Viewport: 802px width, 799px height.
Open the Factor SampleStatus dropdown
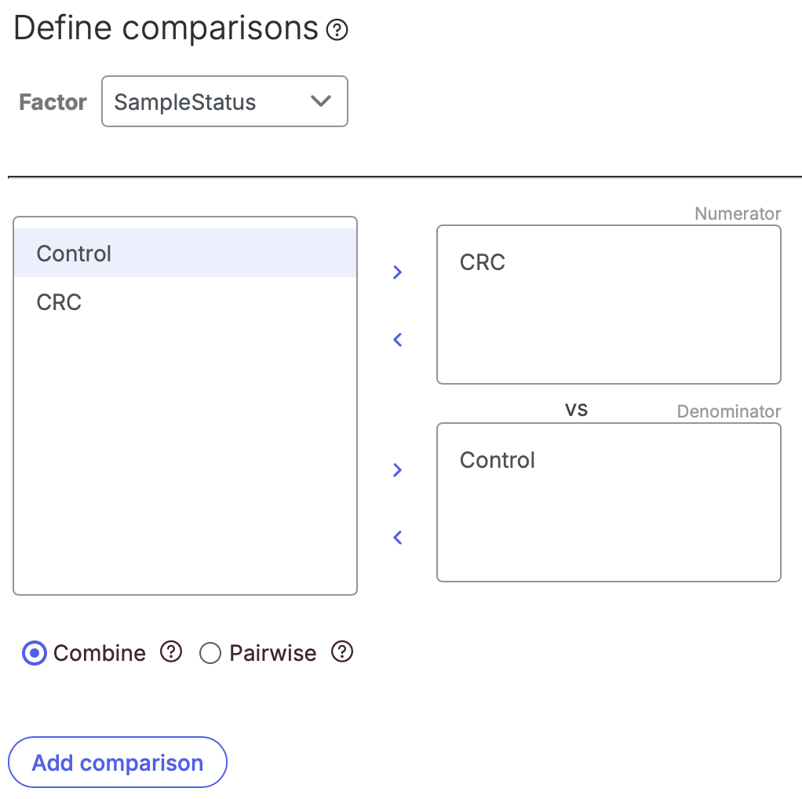pos(224,101)
